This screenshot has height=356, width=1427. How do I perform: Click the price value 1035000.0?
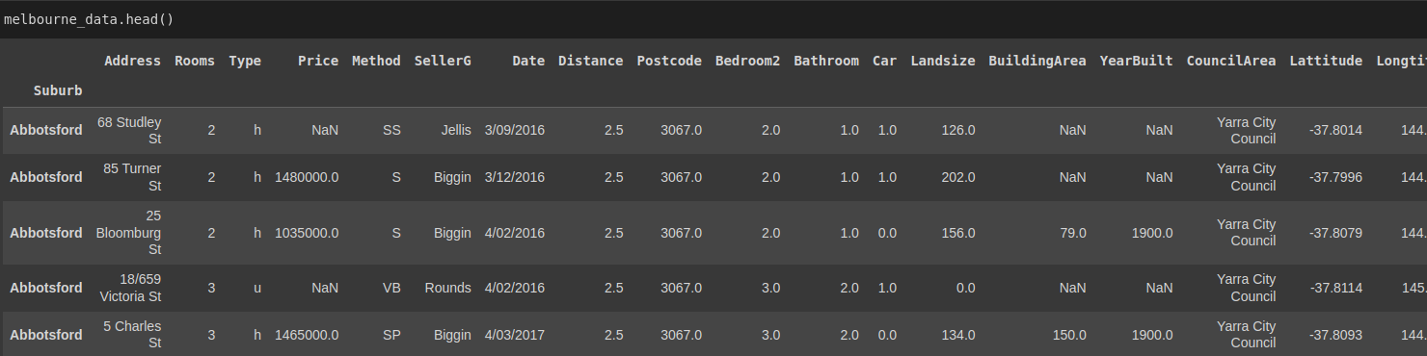point(307,233)
